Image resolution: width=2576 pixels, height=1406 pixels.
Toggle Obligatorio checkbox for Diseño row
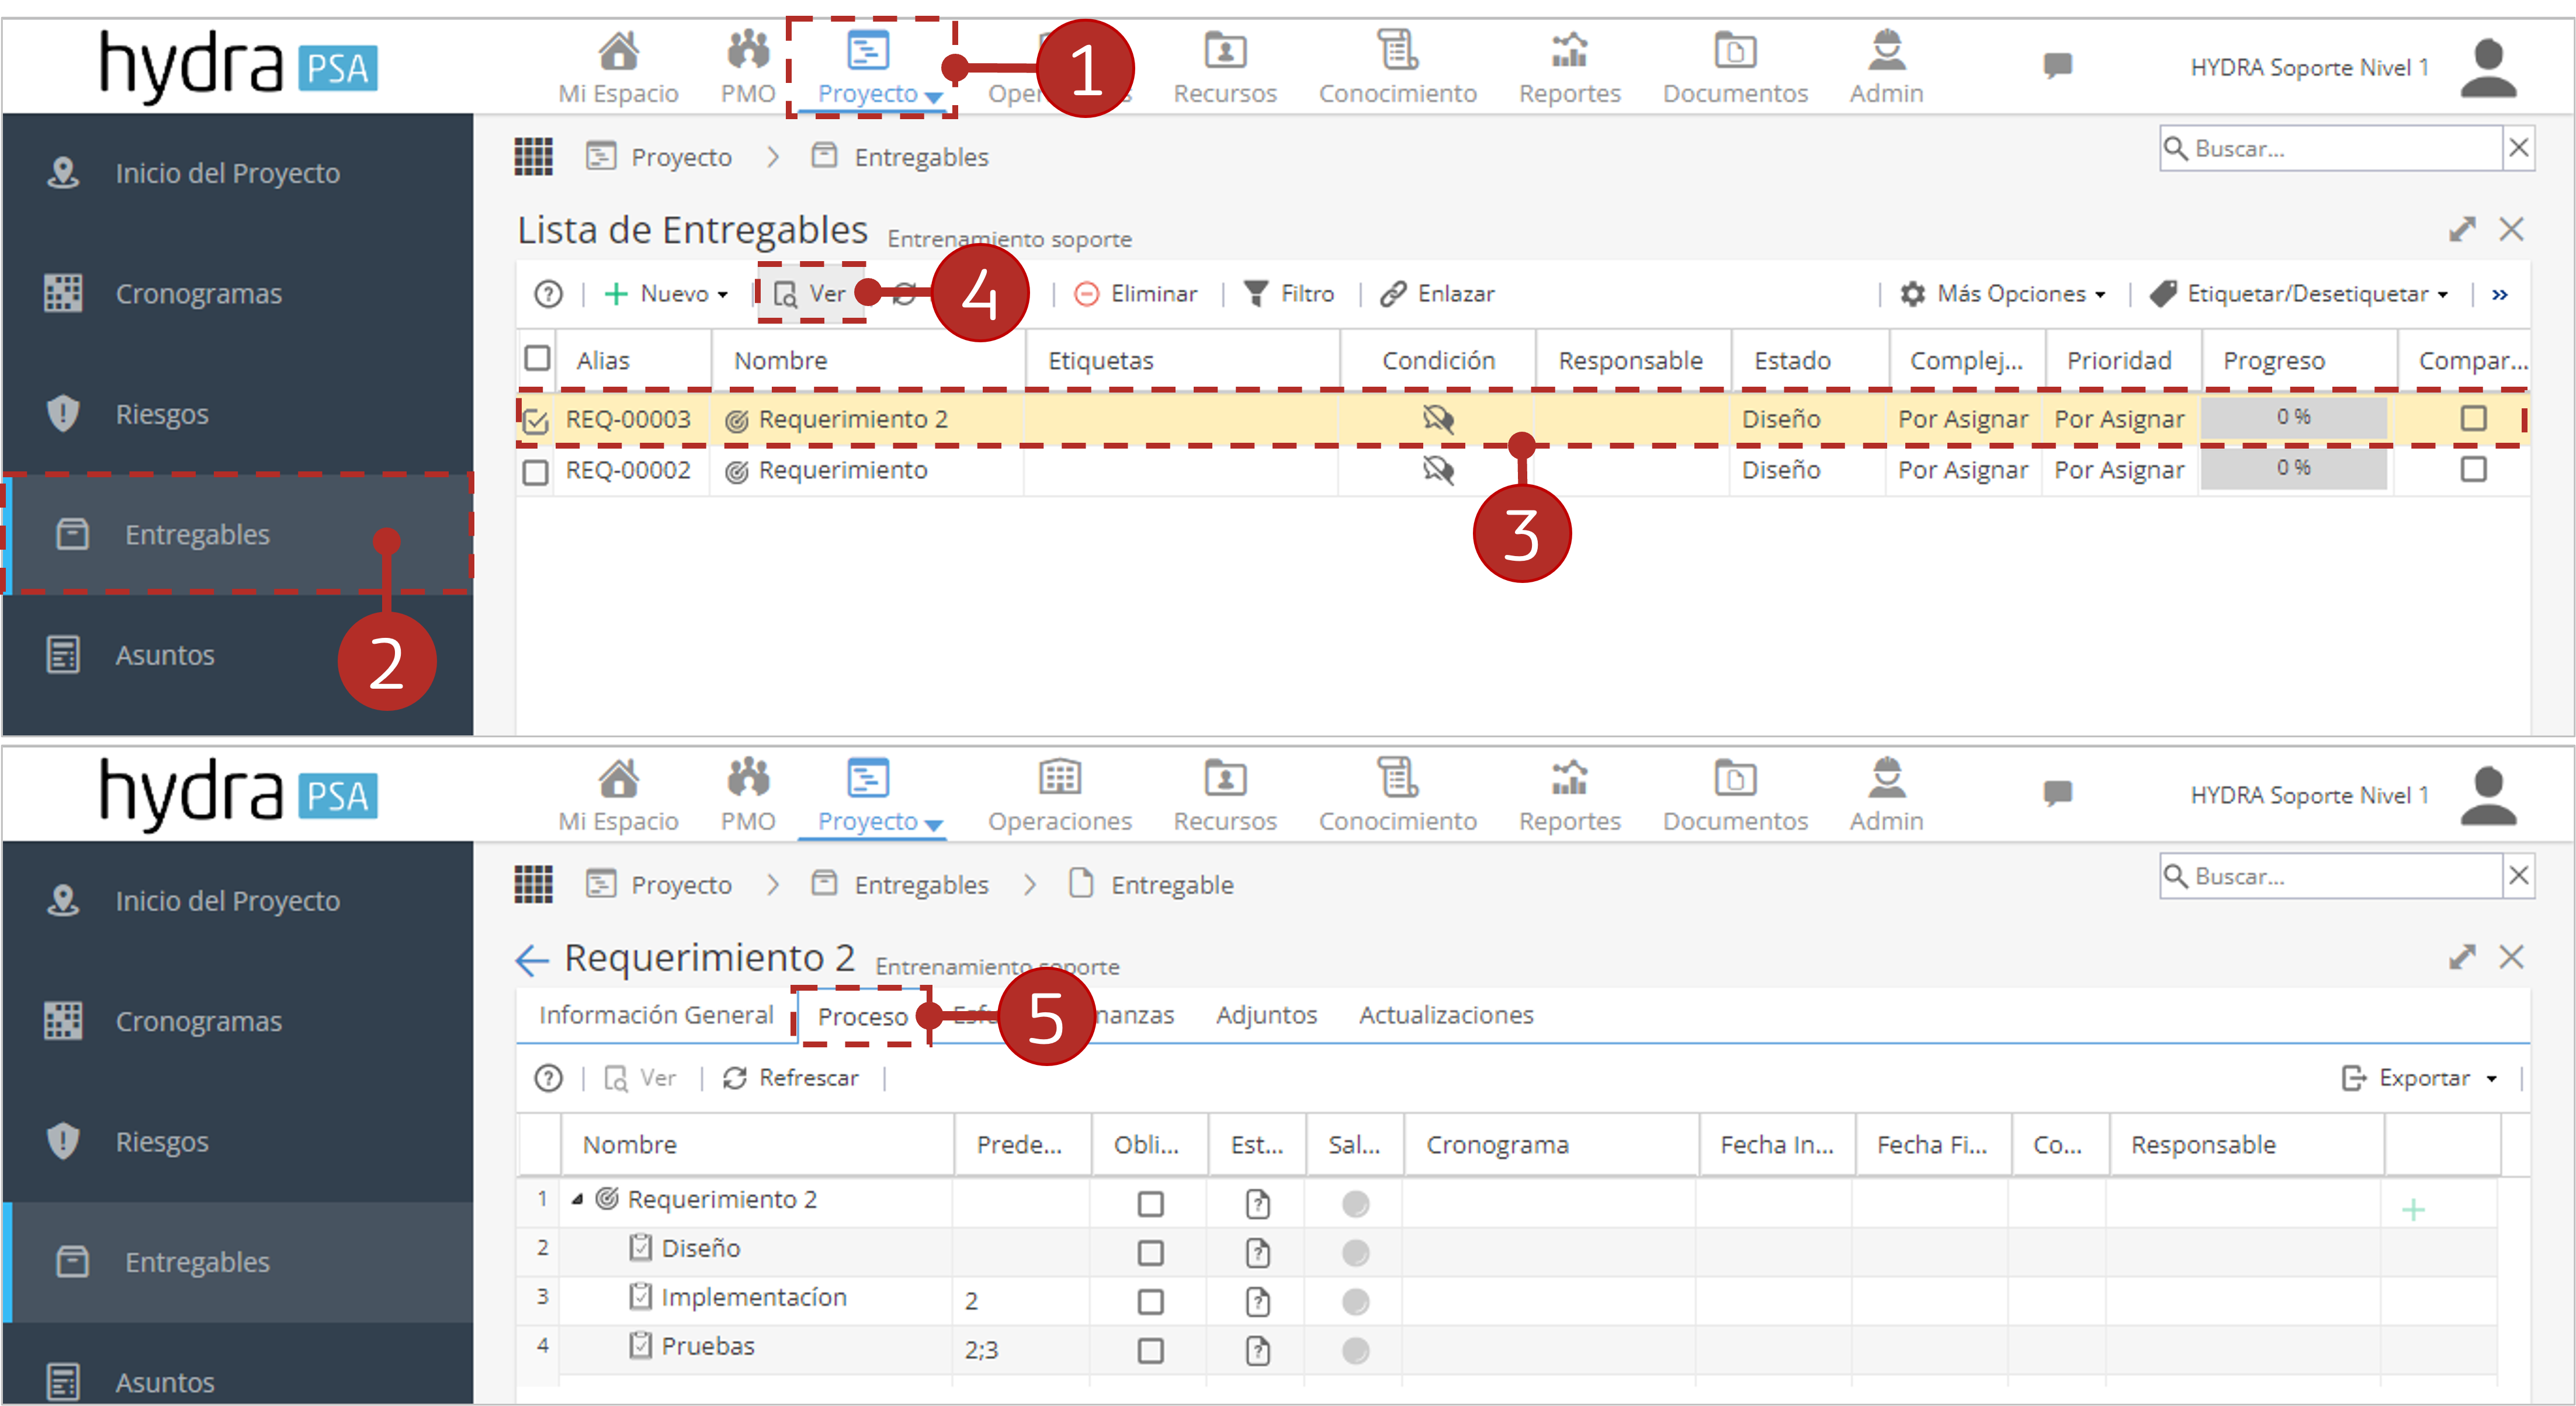coord(1150,1253)
